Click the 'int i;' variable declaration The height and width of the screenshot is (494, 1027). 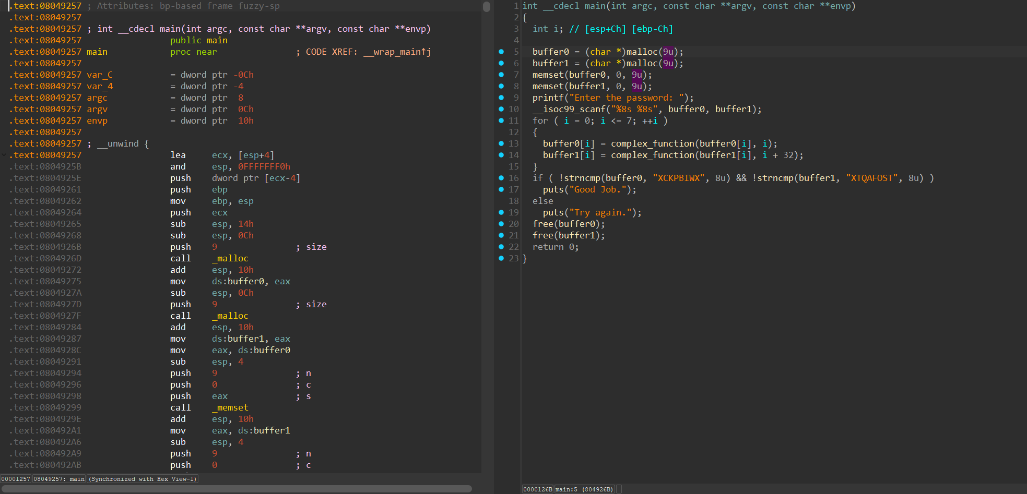[x=548, y=29]
